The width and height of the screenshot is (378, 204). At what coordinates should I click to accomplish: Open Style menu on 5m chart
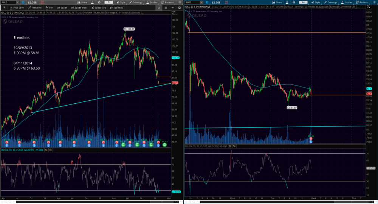316,2
